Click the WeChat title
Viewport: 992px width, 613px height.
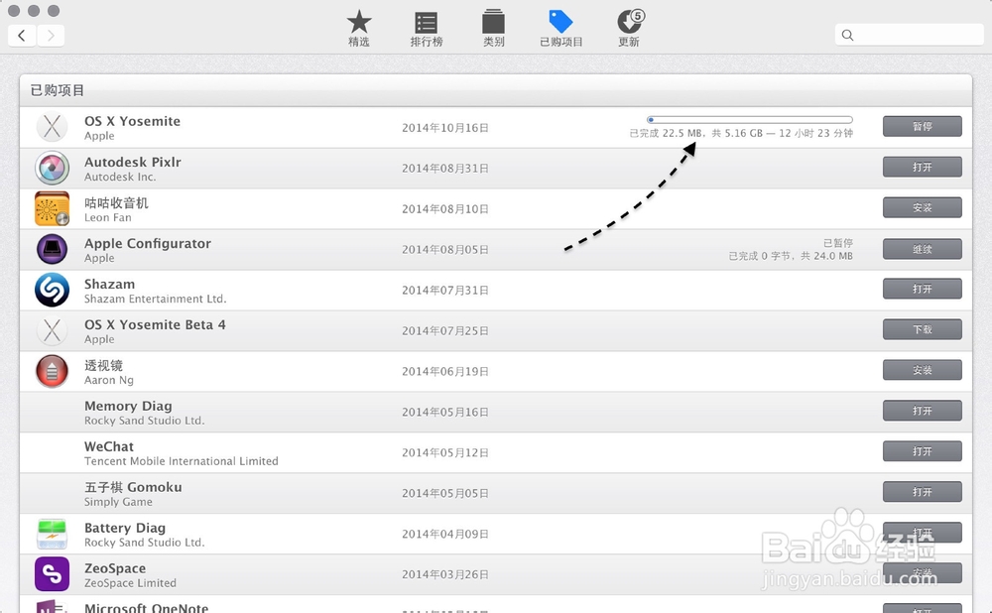pos(109,446)
